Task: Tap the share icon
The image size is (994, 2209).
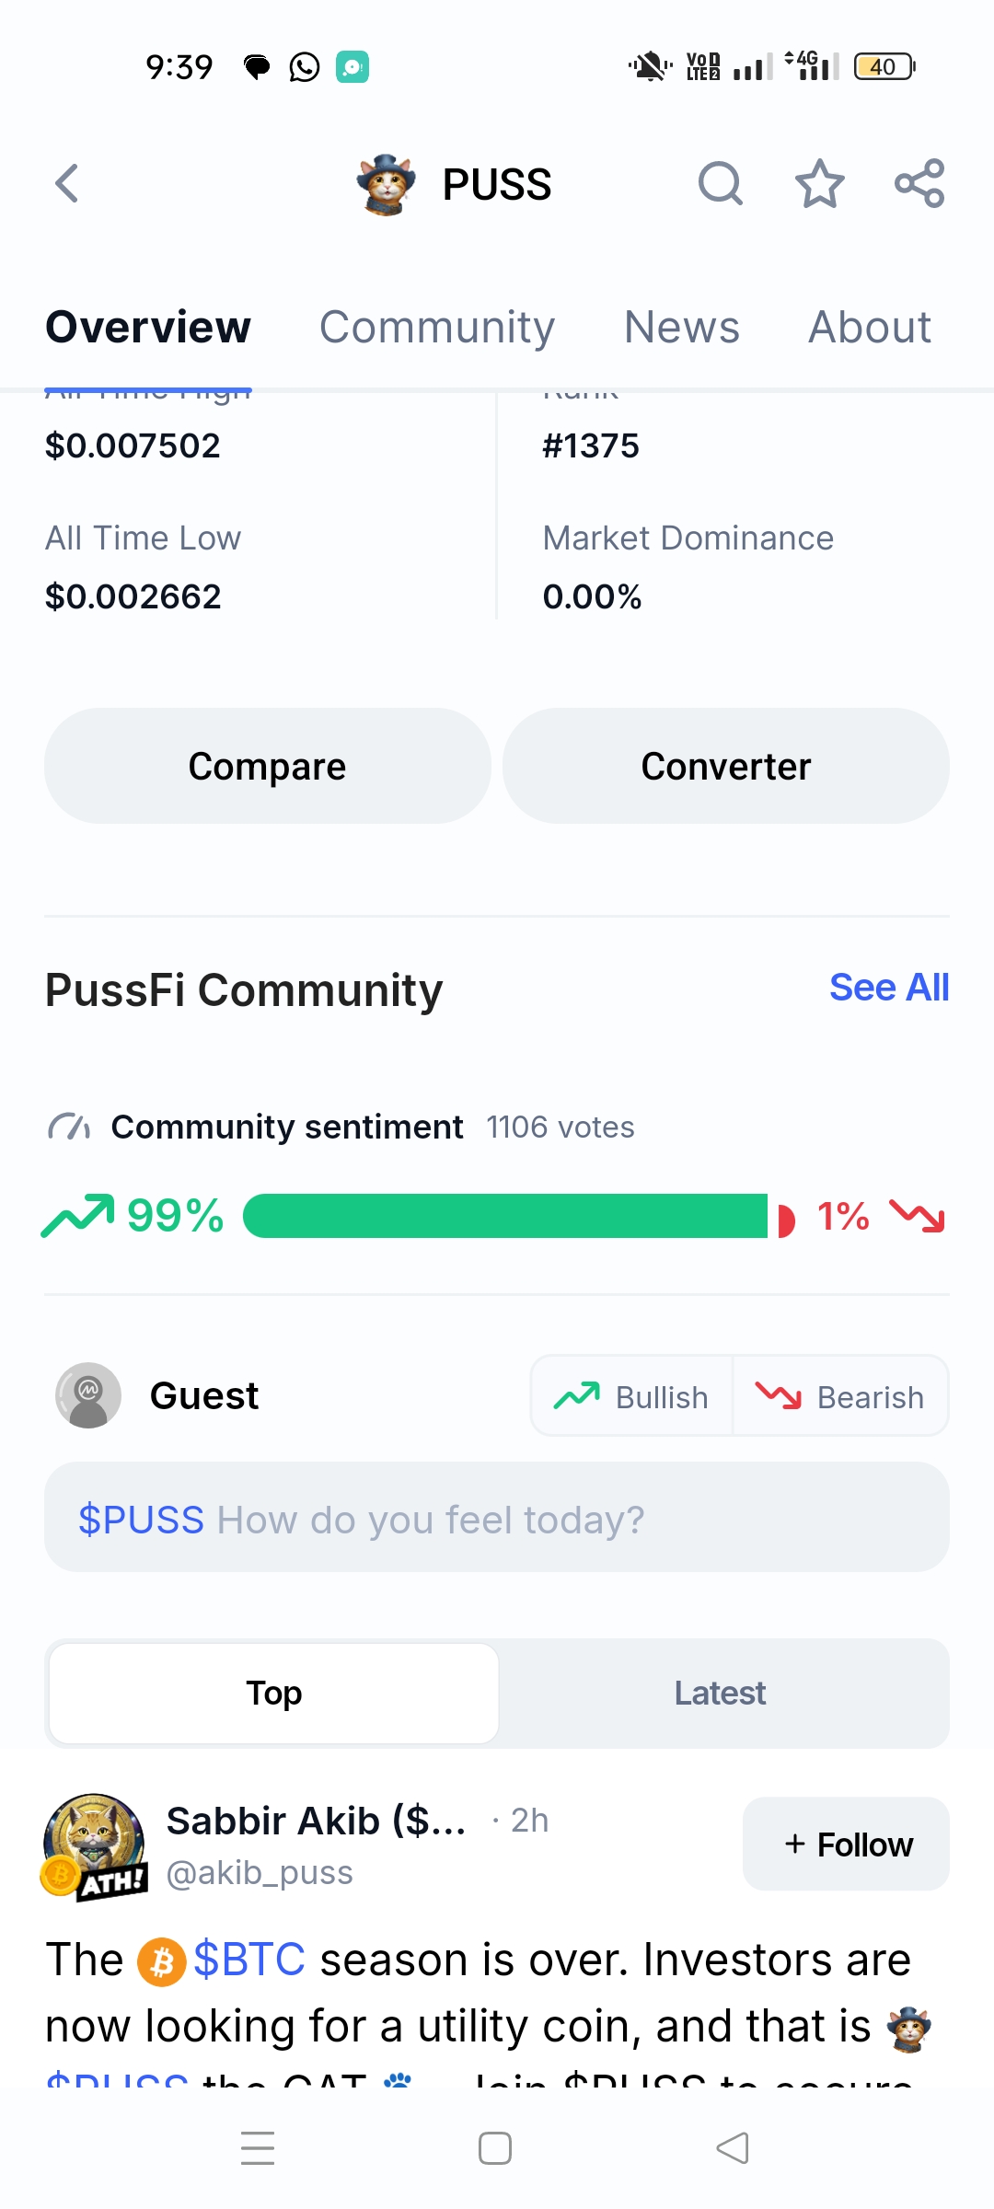Action: [x=919, y=183]
